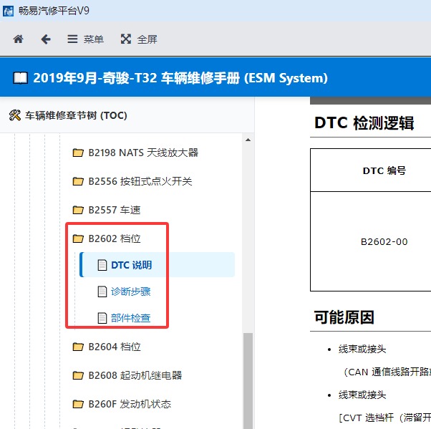Expand B2608 起动机继电器 entry
This screenshot has height=429, width=431.
pyautogui.click(x=135, y=375)
